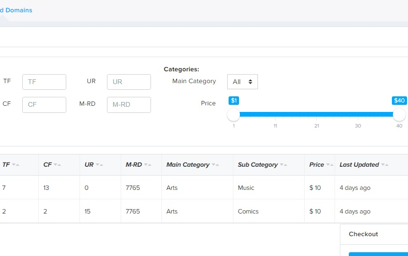Click the UR column sort icon
Viewport: 408px width, 256px height.
pos(99,165)
